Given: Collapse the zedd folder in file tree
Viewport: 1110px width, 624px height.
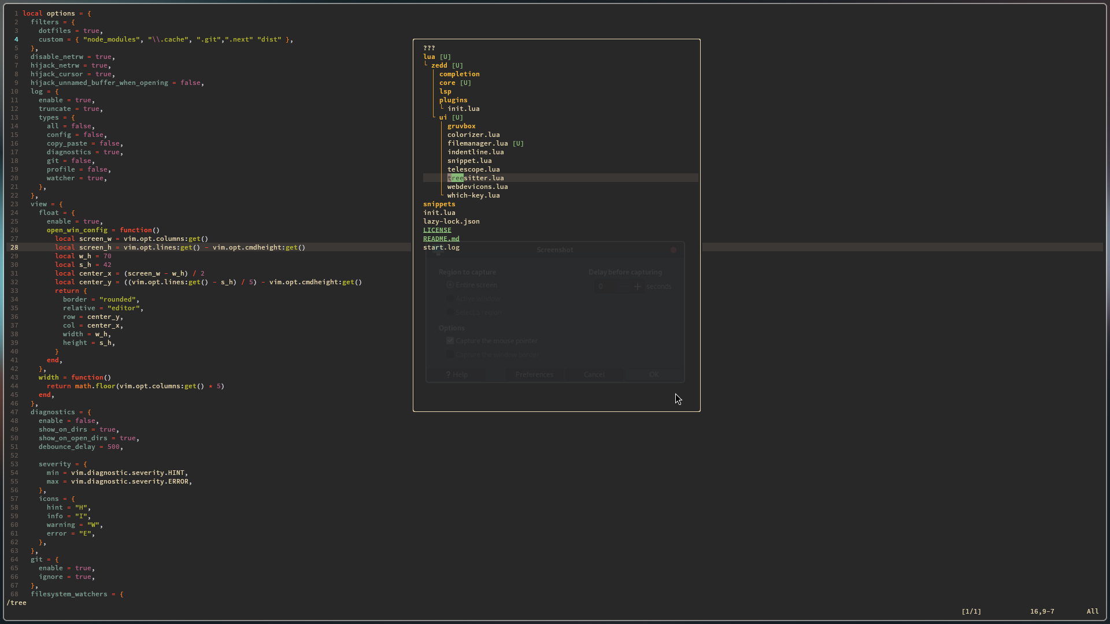Looking at the screenshot, I should point(439,65).
